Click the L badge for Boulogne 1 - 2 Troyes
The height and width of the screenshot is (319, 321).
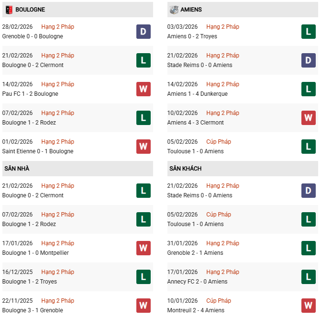click(x=144, y=277)
